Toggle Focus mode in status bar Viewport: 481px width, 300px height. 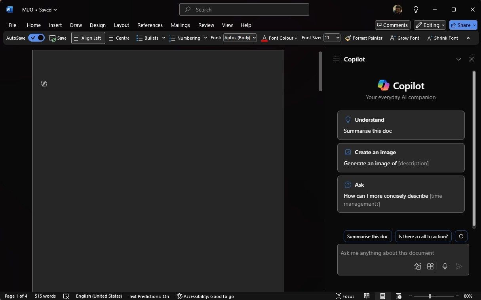pos(345,296)
